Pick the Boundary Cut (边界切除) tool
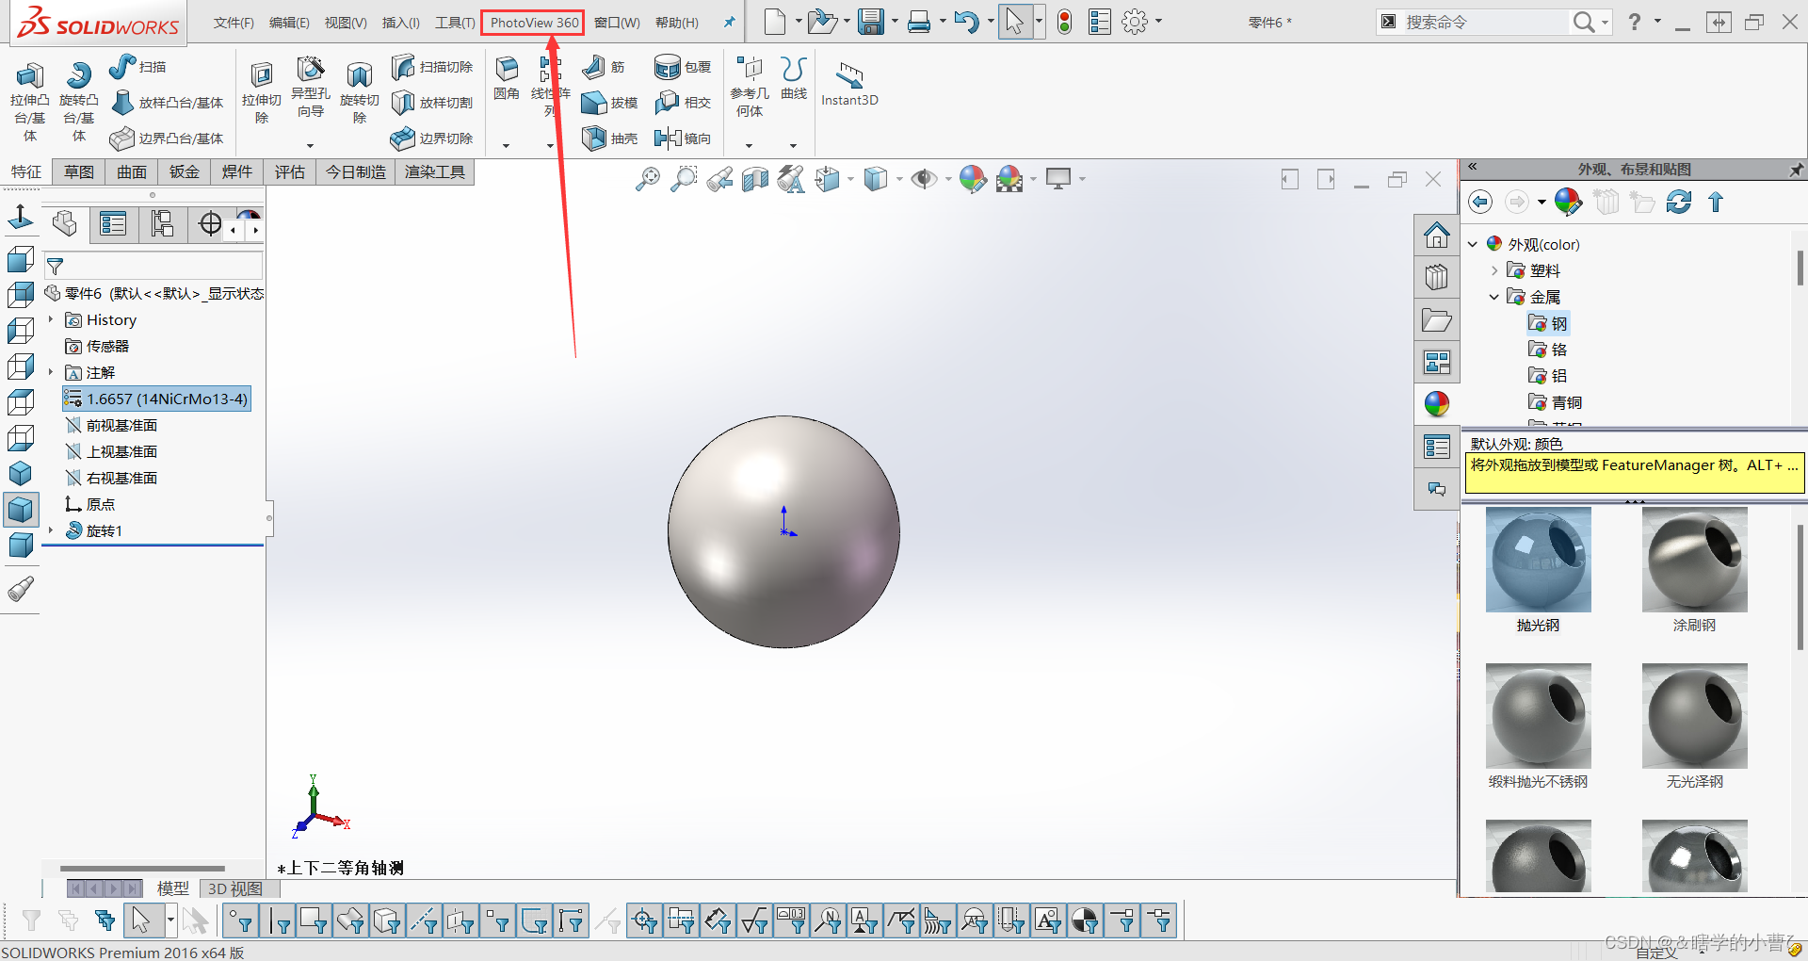 [432, 138]
